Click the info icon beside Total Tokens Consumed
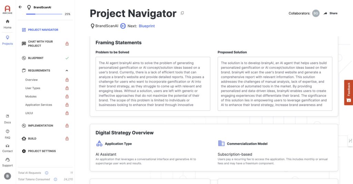353x184 pixels. [x=56, y=179]
